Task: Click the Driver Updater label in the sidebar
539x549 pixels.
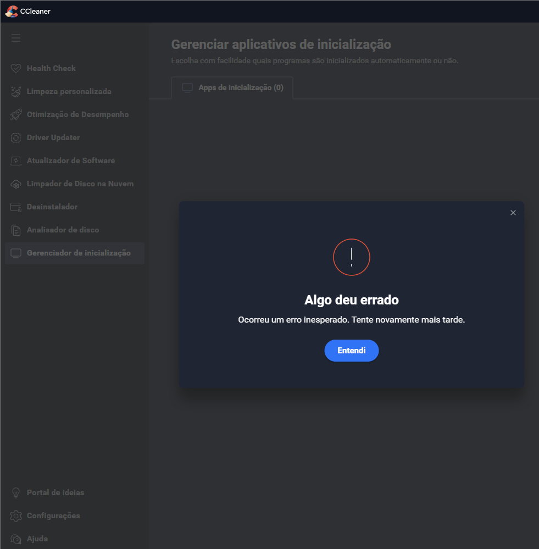Action: click(53, 137)
